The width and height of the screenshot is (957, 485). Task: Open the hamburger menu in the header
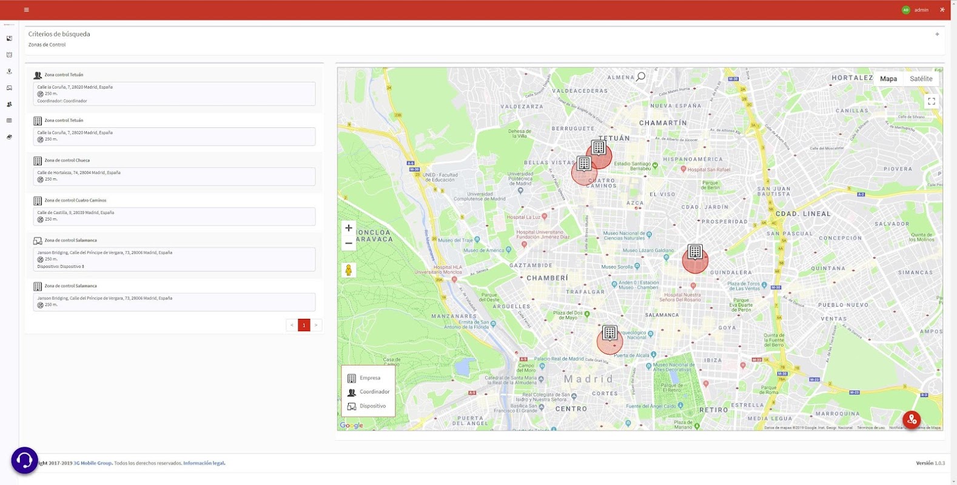26,10
